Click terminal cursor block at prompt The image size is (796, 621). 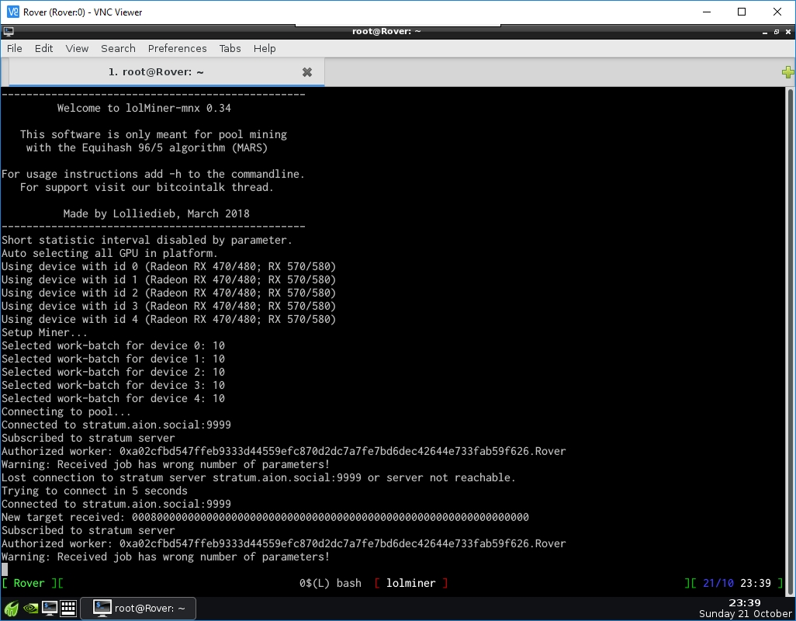5,570
